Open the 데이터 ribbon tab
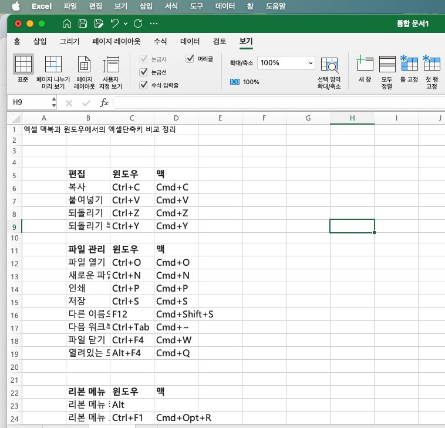Viewport: 445px width, 428px height. coord(190,42)
